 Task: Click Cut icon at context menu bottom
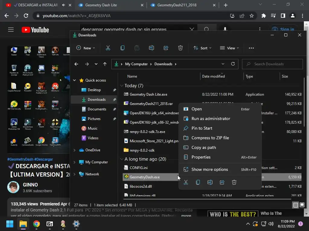click(186, 182)
